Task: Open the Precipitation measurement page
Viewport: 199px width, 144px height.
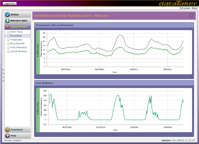Action: click(x=16, y=40)
